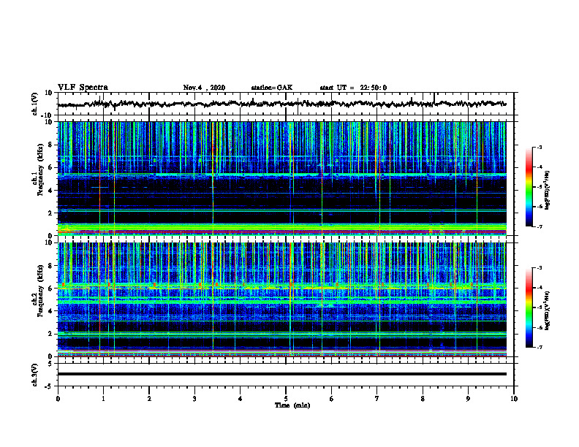Click the "-10" tick label on ch.1 waveform axis
The width and height of the screenshot is (579, 447).
coord(48,115)
